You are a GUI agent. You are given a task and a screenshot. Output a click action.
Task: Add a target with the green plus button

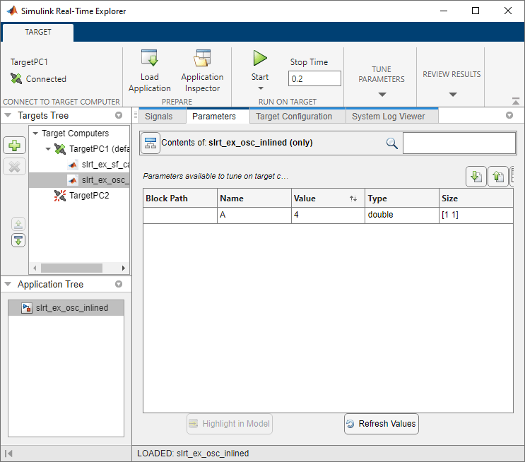pos(14,146)
